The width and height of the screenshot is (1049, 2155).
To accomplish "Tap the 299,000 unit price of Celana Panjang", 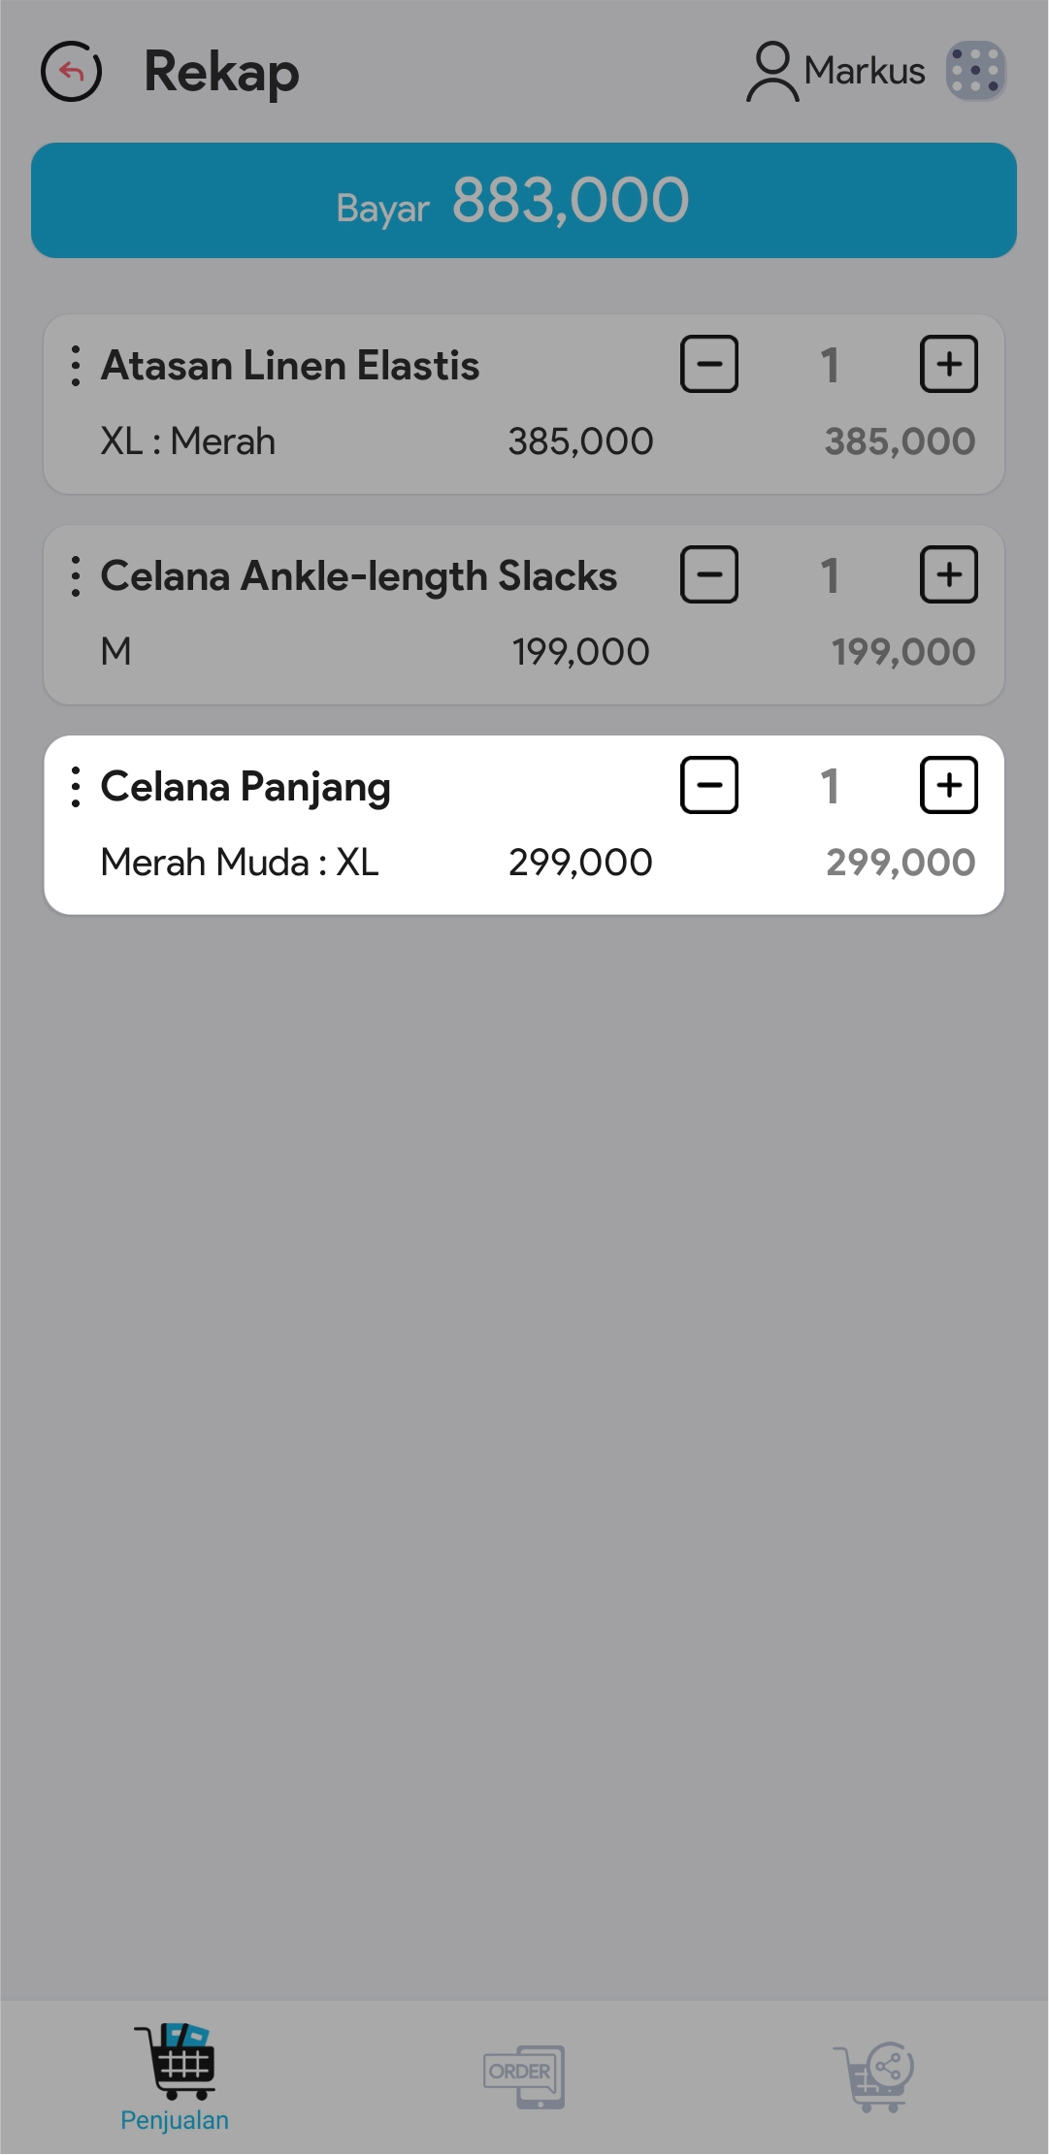I will pyautogui.click(x=580, y=863).
